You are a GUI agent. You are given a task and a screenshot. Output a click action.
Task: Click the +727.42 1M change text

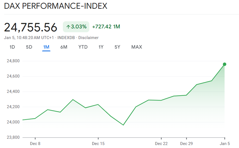(106, 27)
